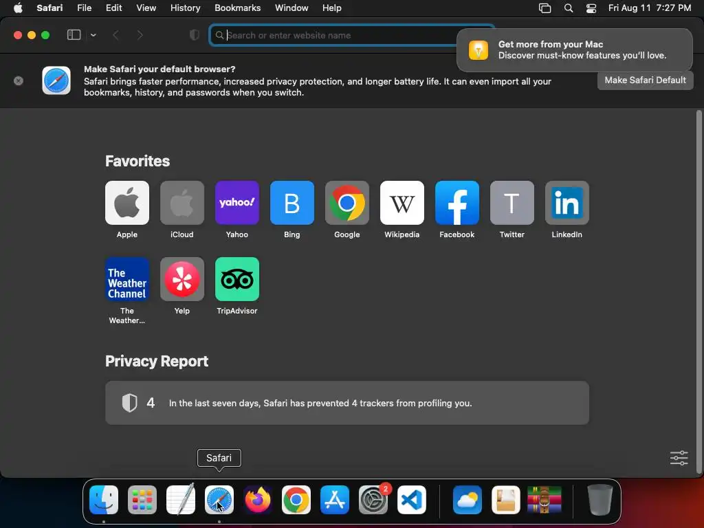Viewport: 704px width, 528px height.
Task: Open the View menu
Action: pos(146,8)
